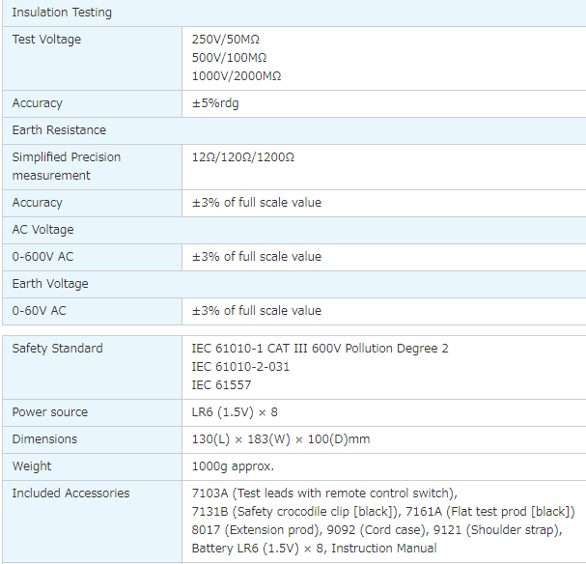Click the Power source LR6 value
The height and width of the screenshot is (564, 586).
point(235,412)
